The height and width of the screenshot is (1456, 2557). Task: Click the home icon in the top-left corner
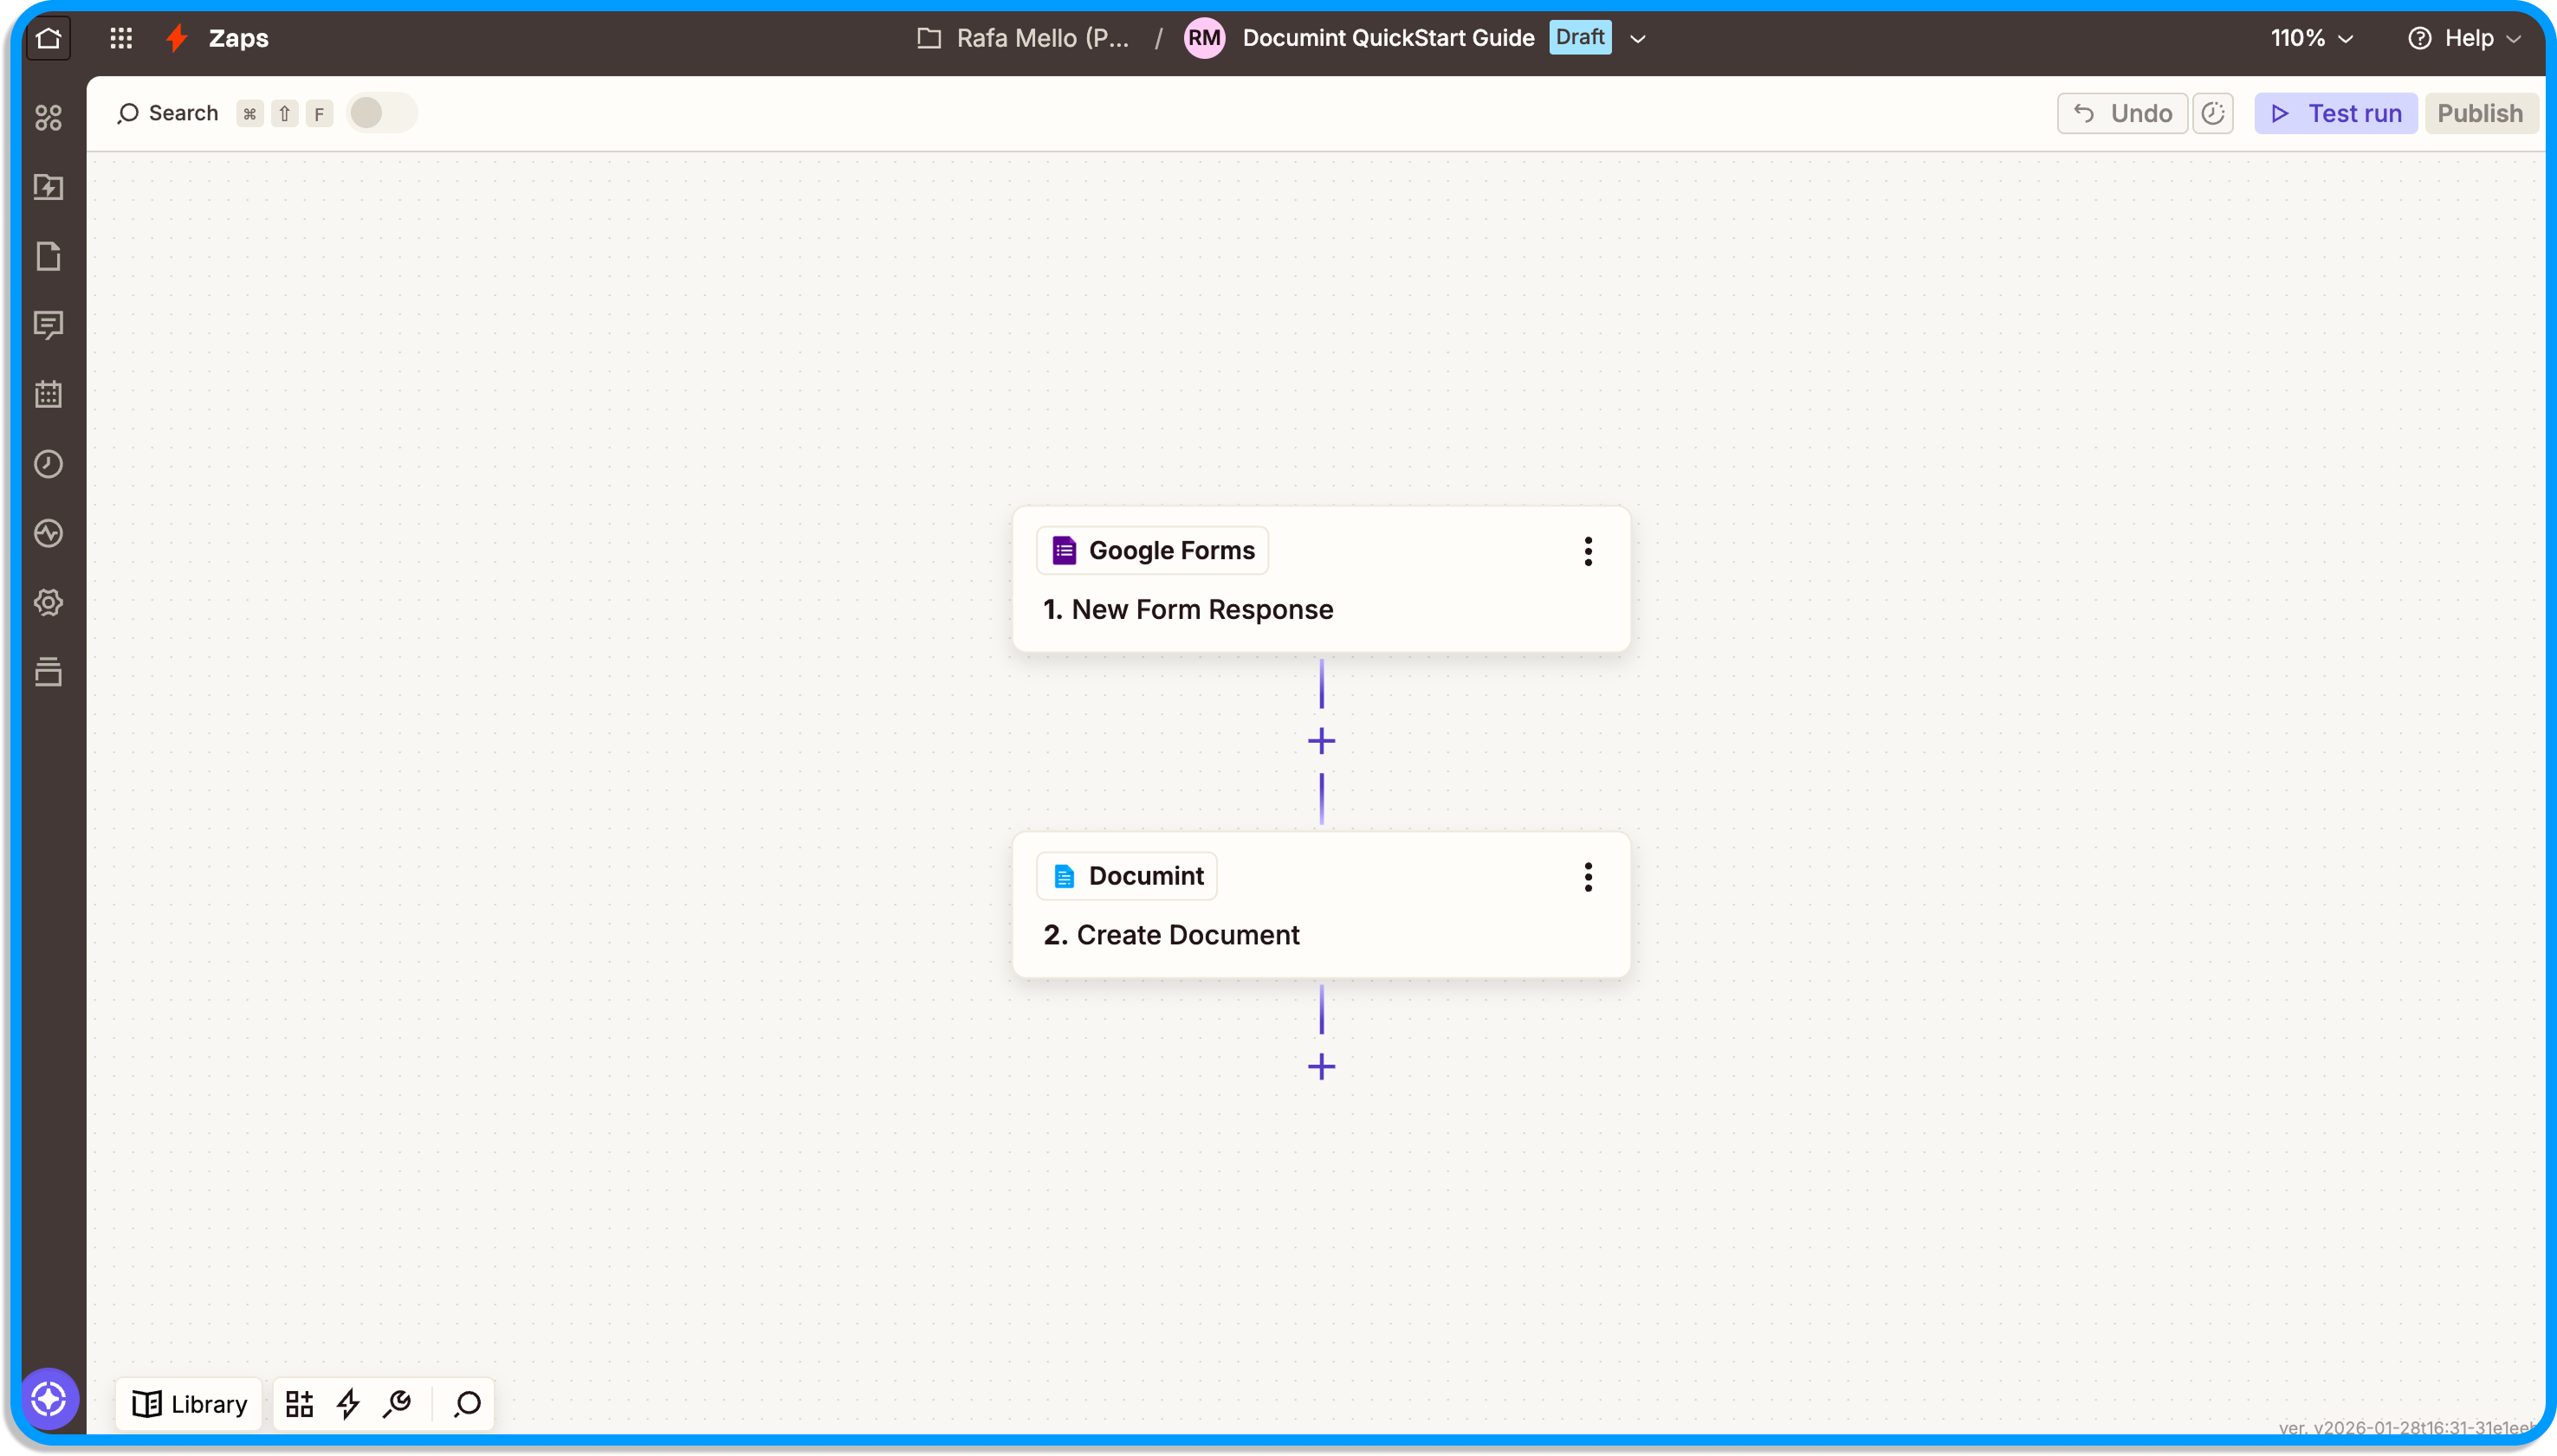click(48, 39)
